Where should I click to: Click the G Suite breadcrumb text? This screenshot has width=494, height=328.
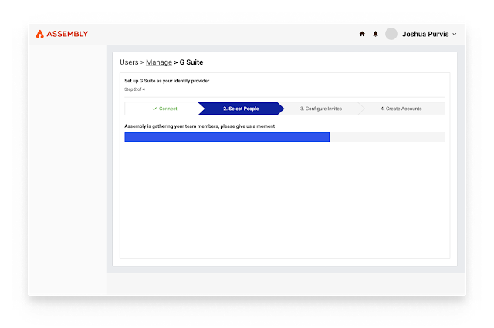pos(191,62)
